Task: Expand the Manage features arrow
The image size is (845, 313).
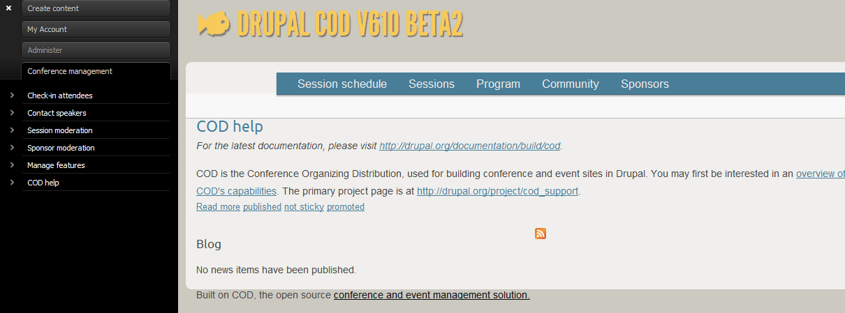Action: pyautogui.click(x=13, y=165)
